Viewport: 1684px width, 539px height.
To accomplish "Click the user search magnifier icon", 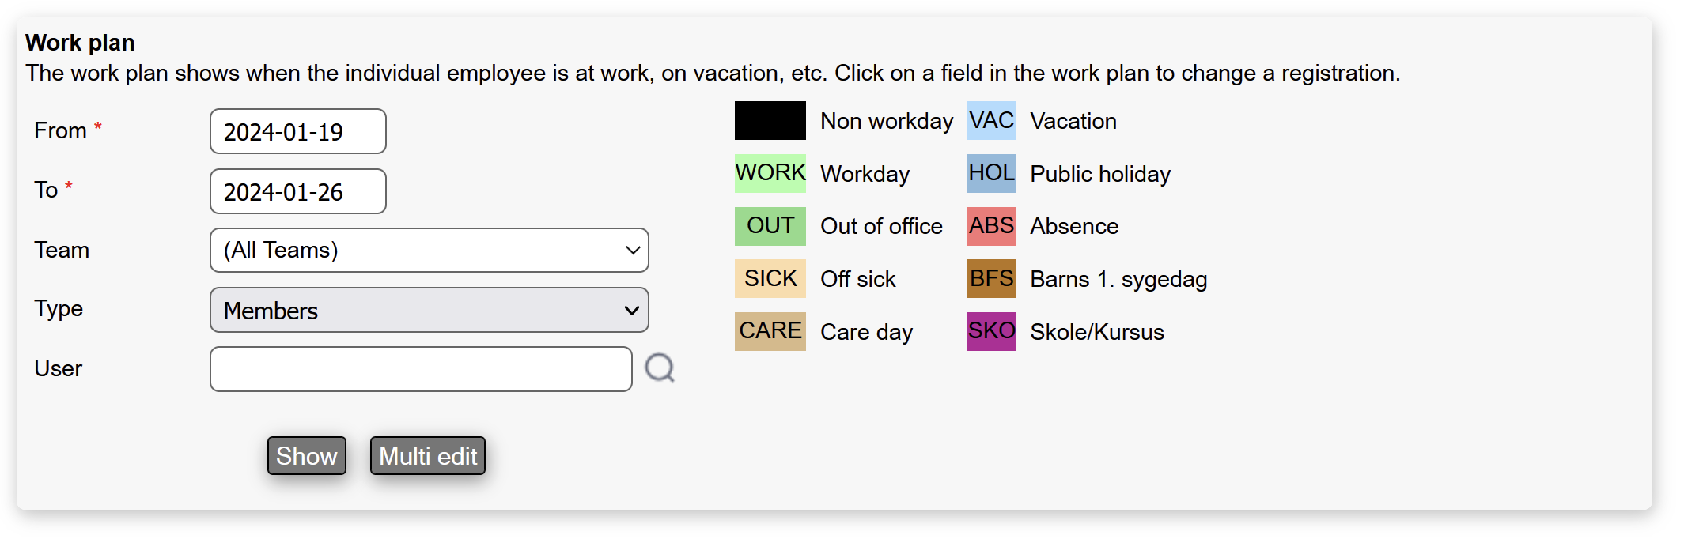I will [x=659, y=368].
